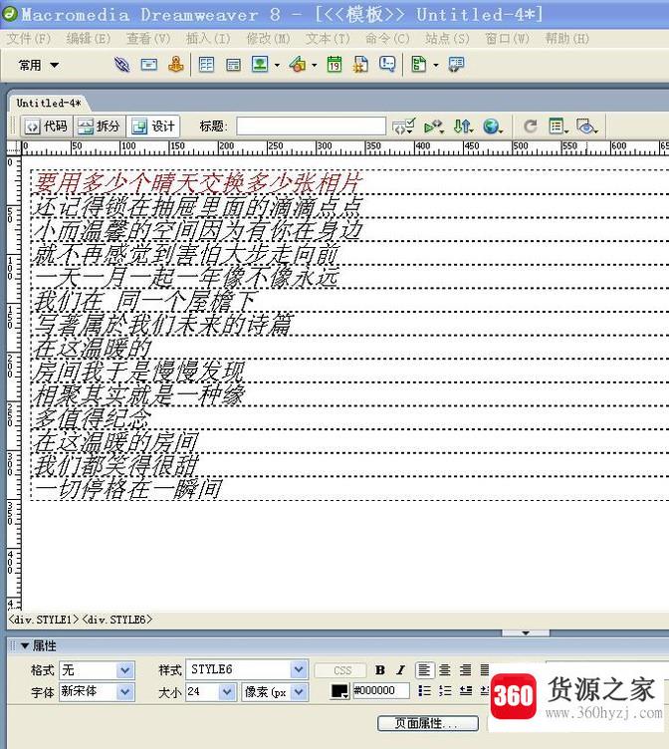669x749 pixels.
Task: Click the line 一切停格在一瞬间
Action: (128, 489)
